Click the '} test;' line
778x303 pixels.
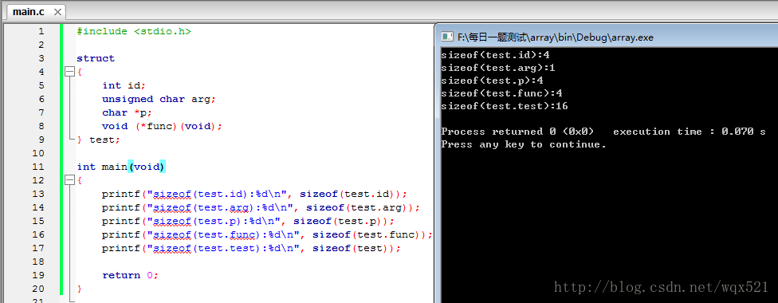tap(99, 140)
